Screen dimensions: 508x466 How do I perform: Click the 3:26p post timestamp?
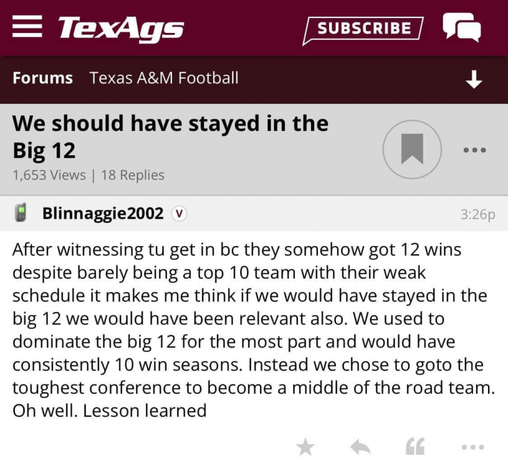coord(478,214)
